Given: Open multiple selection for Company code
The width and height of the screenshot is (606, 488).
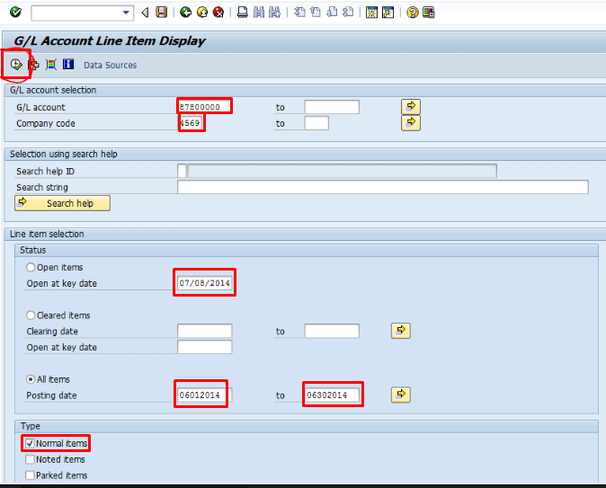Looking at the screenshot, I should click(410, 123).
